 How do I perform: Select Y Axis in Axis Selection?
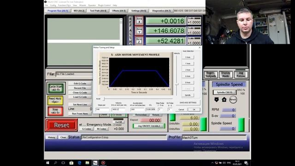click(188, 64)
